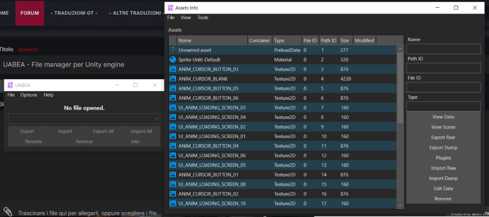Screen dimensions: 489x217
Task: Click the View Scene button
Action: [443, 127]
